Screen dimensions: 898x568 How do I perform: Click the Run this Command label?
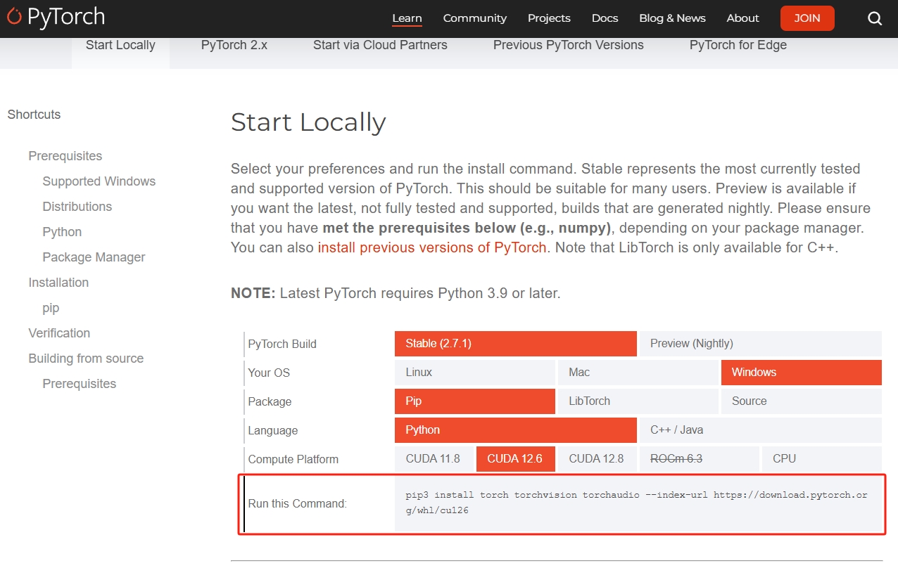click(x=297, y=504)
